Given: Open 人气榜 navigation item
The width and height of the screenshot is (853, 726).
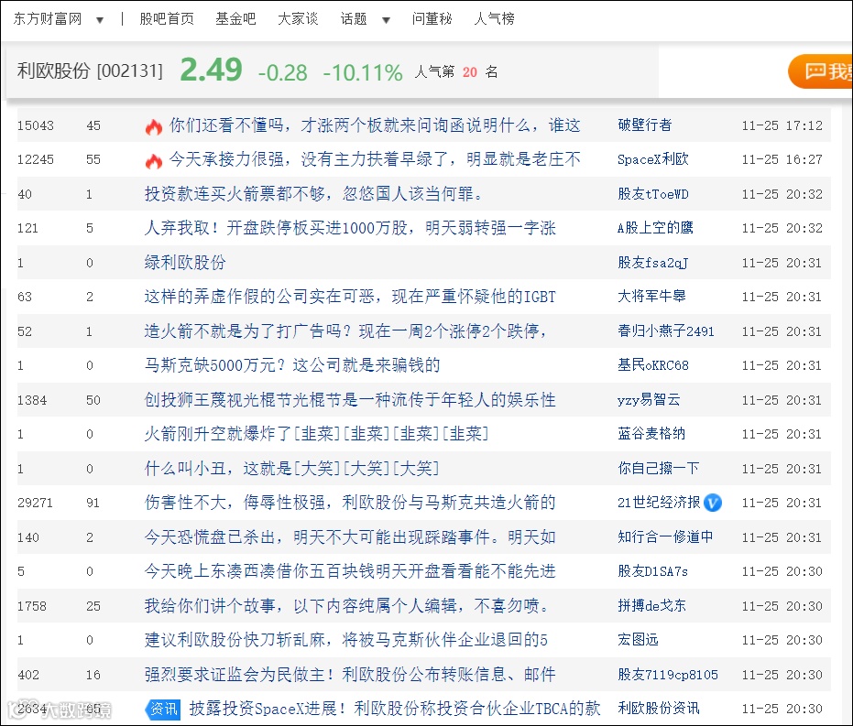Looking at the screenshot, I should point(494,19).
